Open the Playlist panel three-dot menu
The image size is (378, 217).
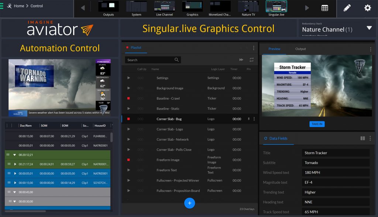point(254,48)
